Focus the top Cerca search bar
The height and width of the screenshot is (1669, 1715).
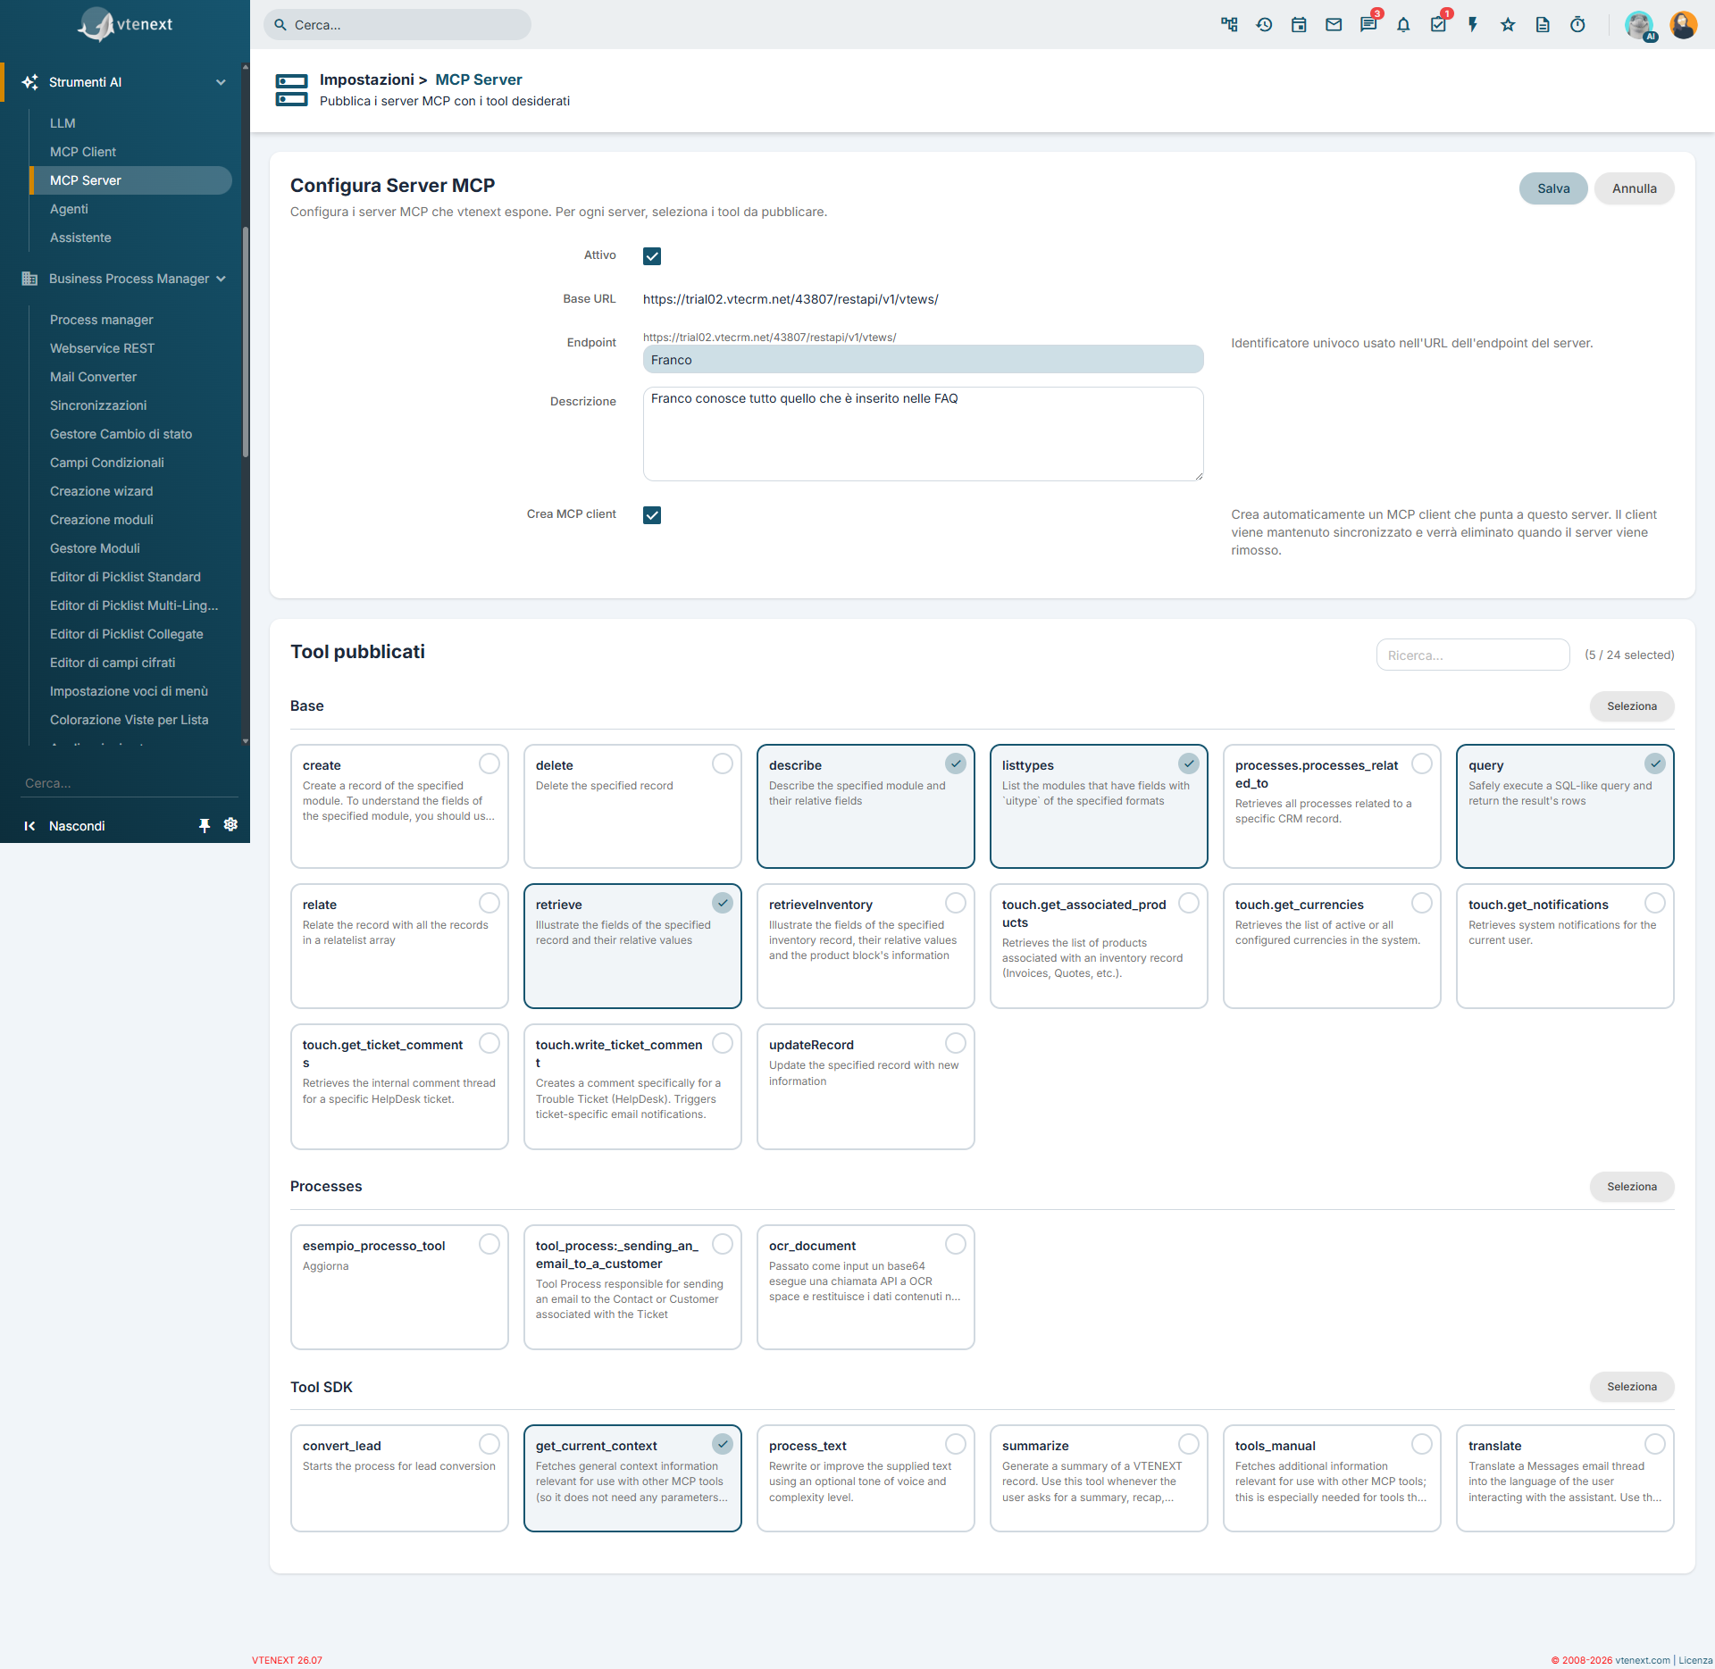coord(397,25)
